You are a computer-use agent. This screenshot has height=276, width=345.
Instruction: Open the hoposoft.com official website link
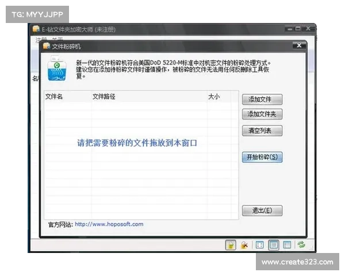pos(109,224)
